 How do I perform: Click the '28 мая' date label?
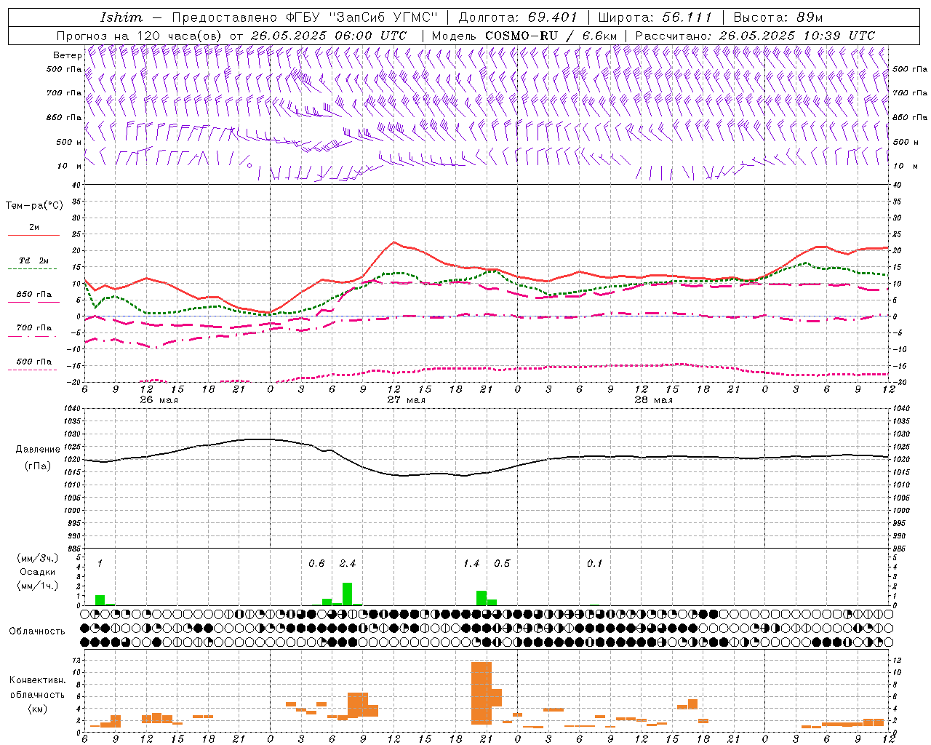tap(653, 400)
